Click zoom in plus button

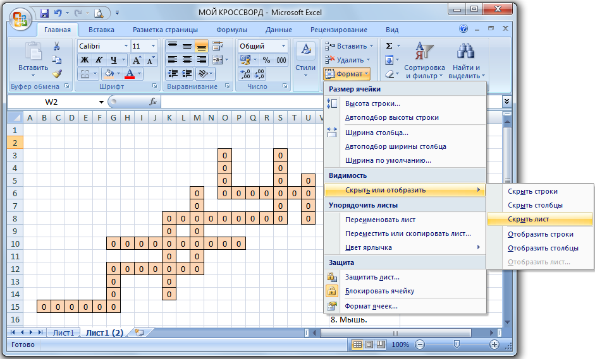pyautogui.click(x=494, y=344)
